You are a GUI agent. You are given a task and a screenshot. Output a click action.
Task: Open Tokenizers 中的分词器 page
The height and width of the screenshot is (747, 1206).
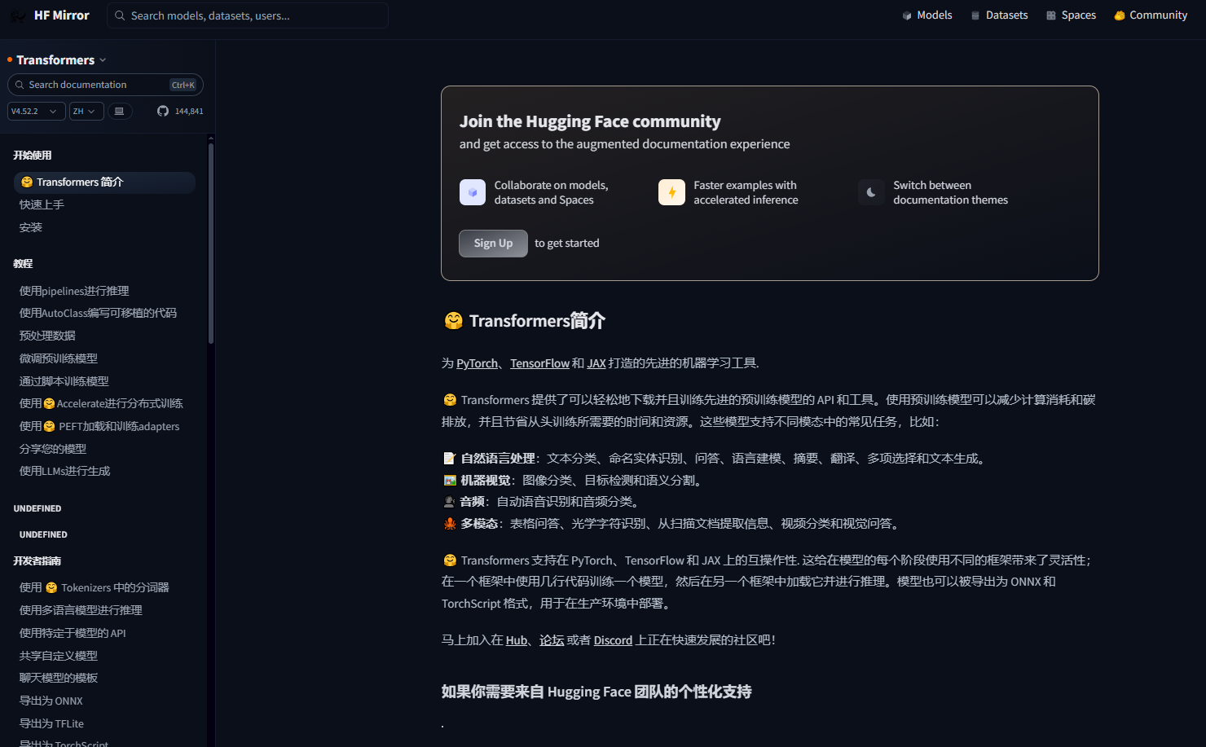pos(95,587)
